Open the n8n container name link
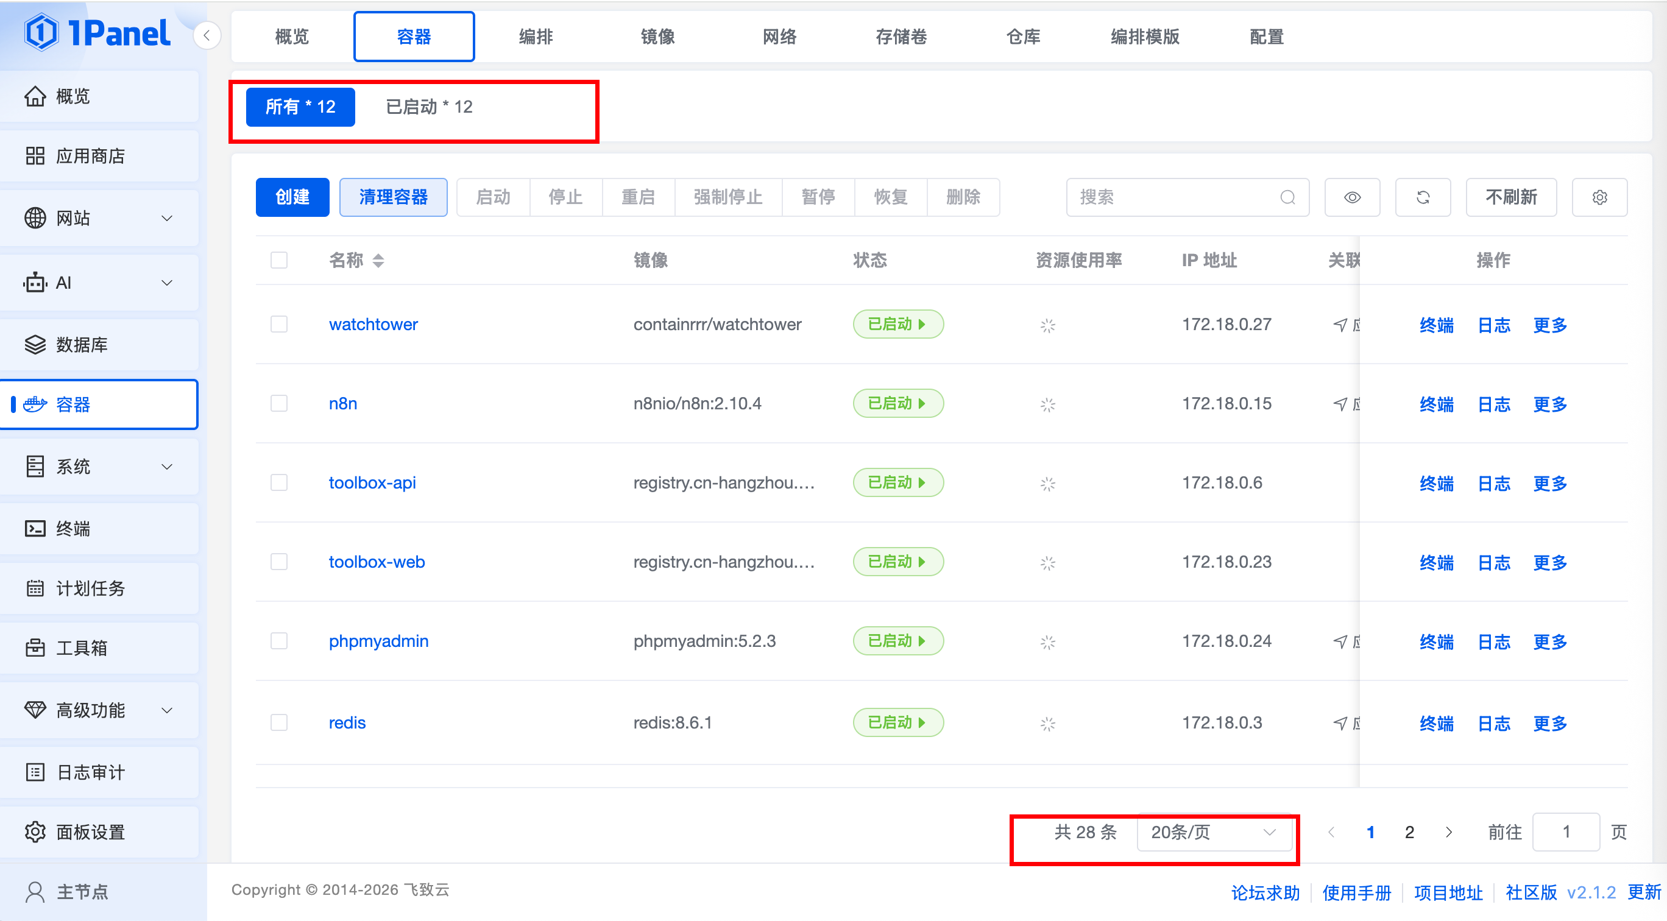This screenshot has width=1667, height=921. 343,404
